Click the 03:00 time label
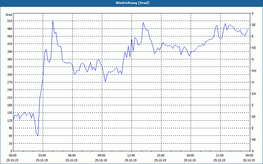The image size is (263, 164). (x=43, y=155)
